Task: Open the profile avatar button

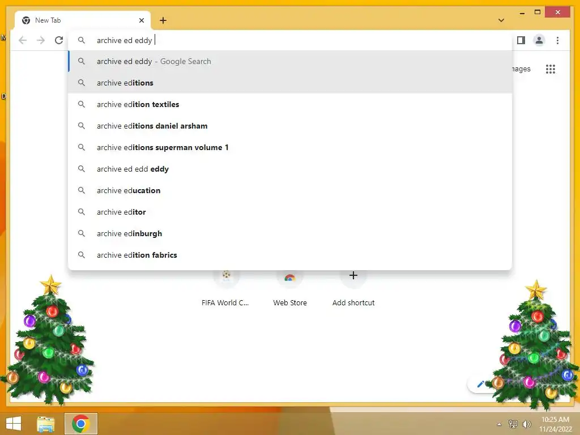Action: [539, 40]
